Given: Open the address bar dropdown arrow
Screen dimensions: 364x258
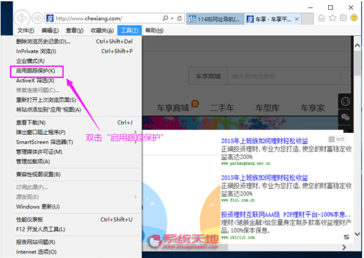Looking at the screenshot, I should (172, 18).
